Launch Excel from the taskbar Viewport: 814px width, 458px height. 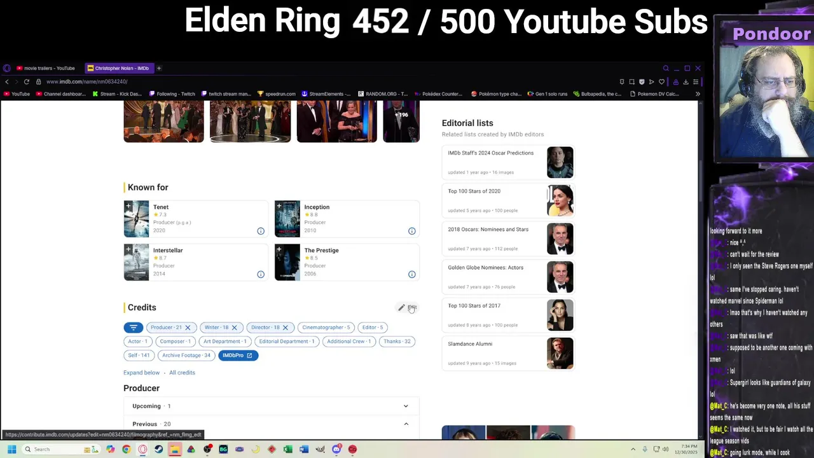pos(287,449)
